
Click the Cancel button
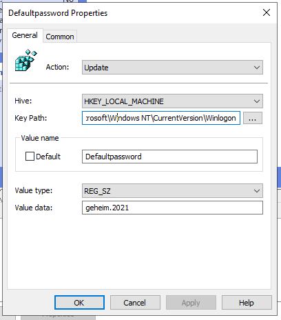point(135,303)
